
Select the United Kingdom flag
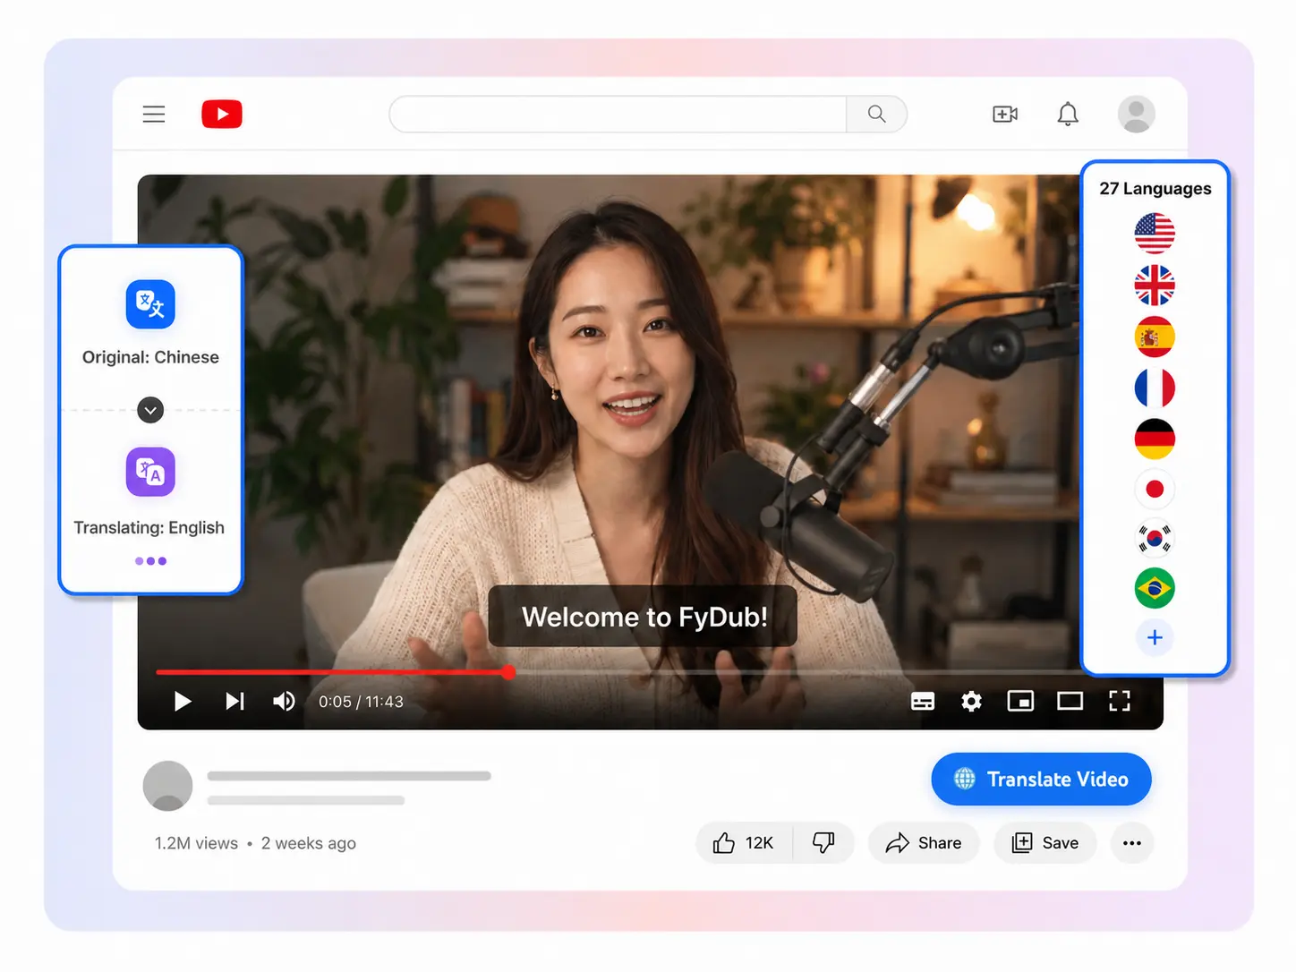tap(1155, 286)
